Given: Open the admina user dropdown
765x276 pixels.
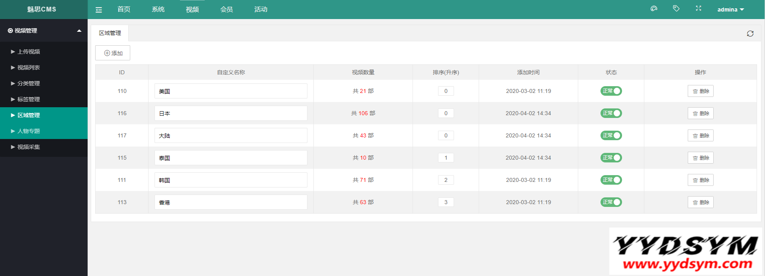Looking at the screenshot, I should (x=730, y=10).
